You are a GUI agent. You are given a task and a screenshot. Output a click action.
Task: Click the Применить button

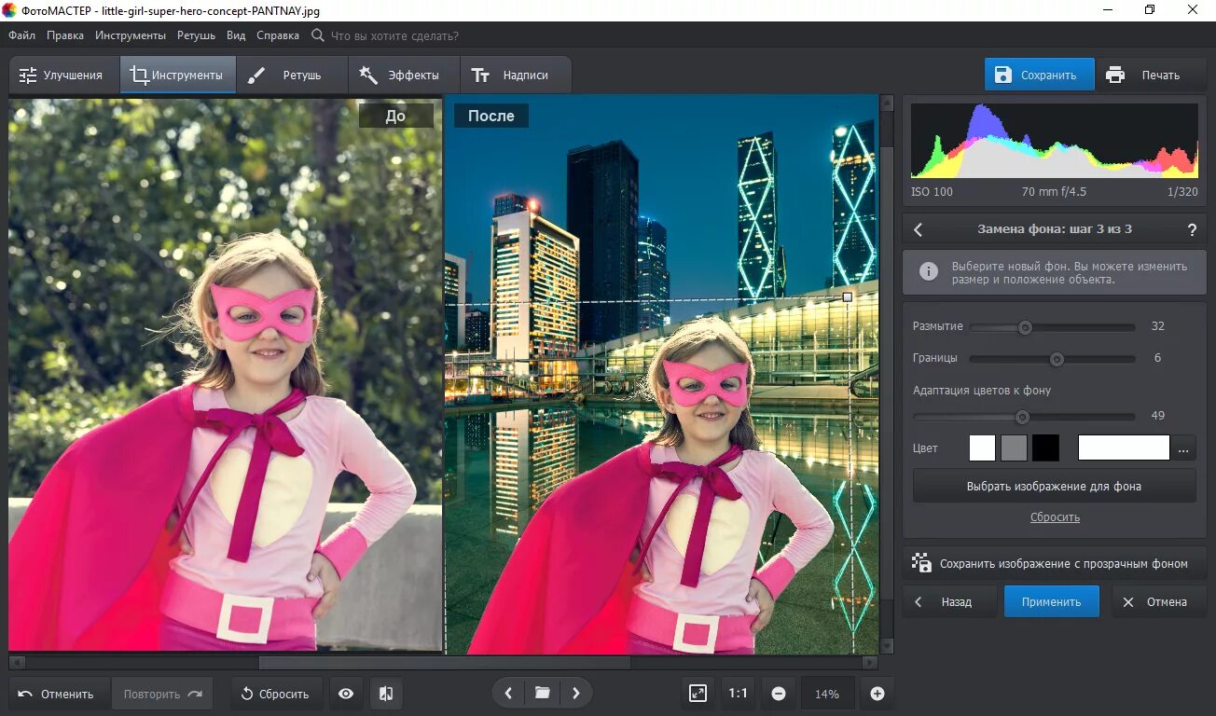[x=1051, y=601]
